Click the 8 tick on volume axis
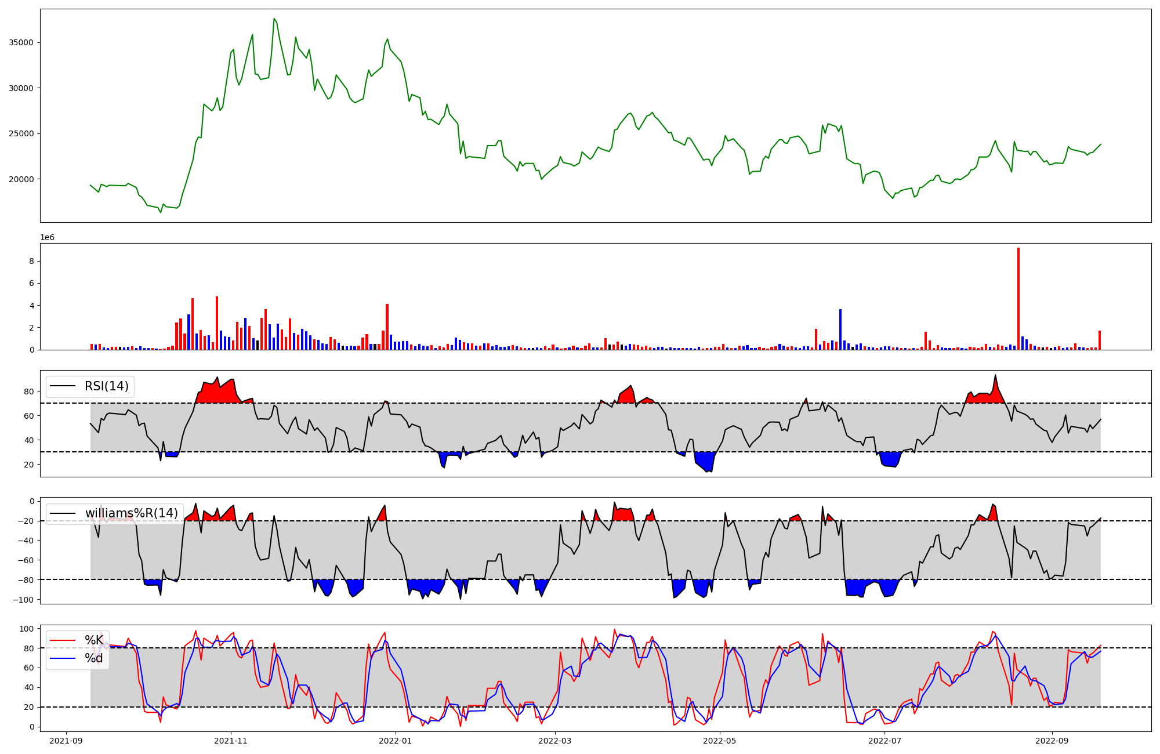 coord(32,261)
